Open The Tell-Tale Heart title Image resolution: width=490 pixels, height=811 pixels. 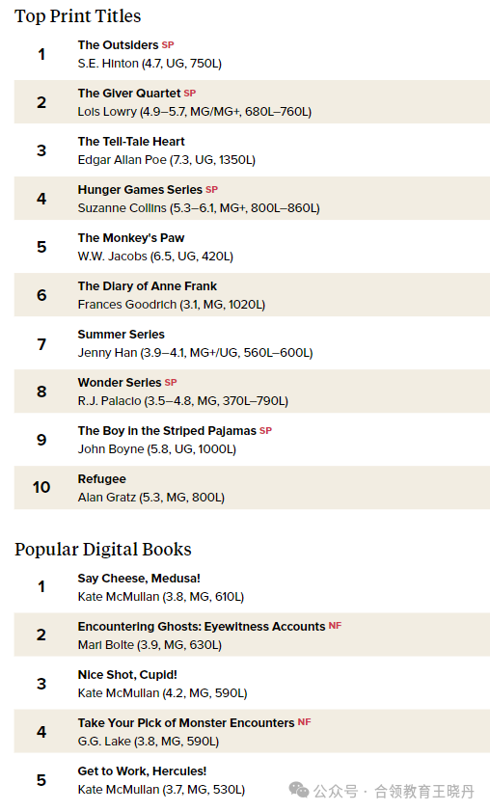pos(131,141)
